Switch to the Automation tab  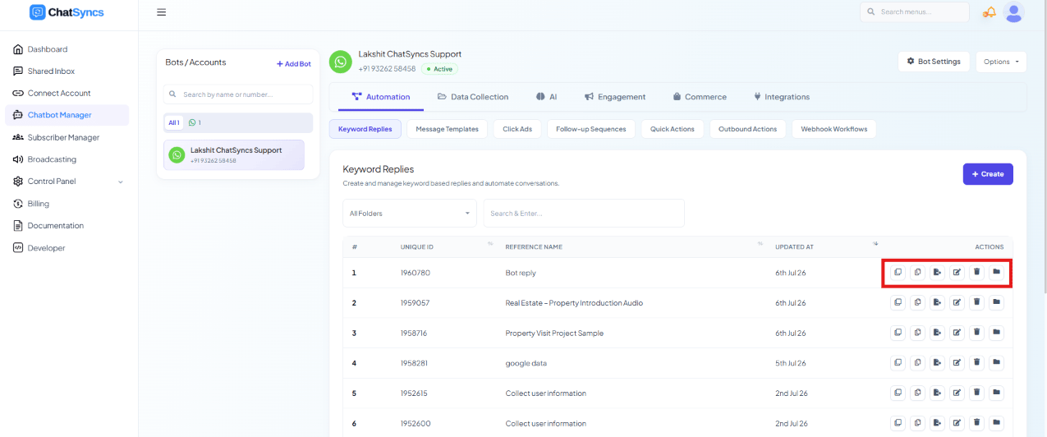380,97
